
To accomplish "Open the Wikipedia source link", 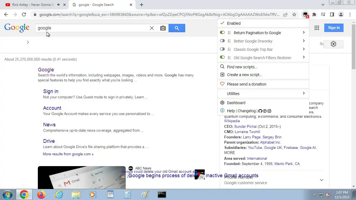I will click(232, 121).
